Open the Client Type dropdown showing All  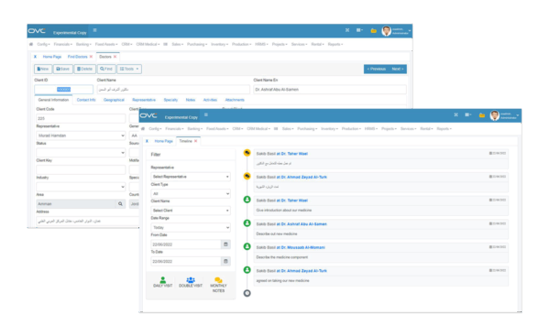click(191, 193)
